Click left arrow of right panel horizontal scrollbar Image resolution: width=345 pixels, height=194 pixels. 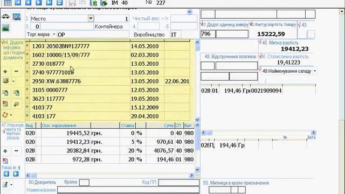coord(204,133)
